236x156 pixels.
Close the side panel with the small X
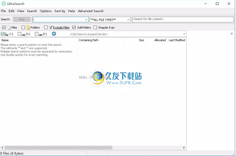232,34
